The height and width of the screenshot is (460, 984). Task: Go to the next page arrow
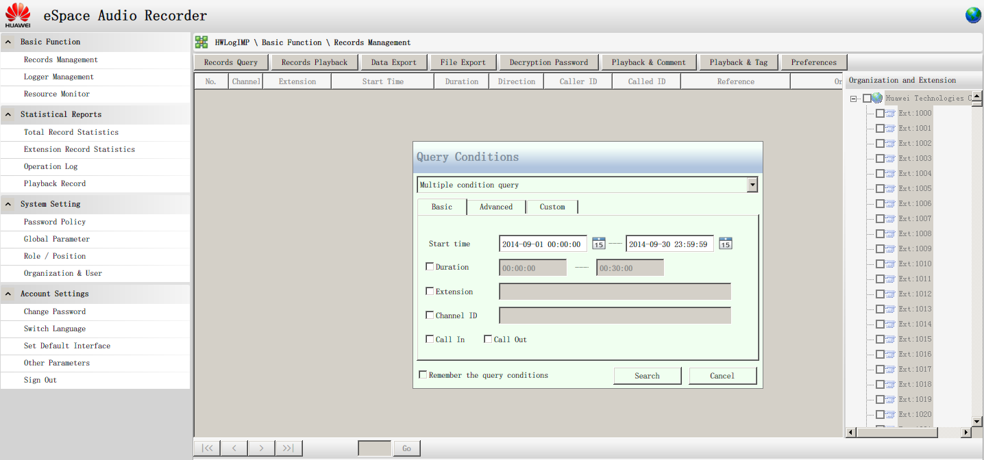click(x=261, y=448)
